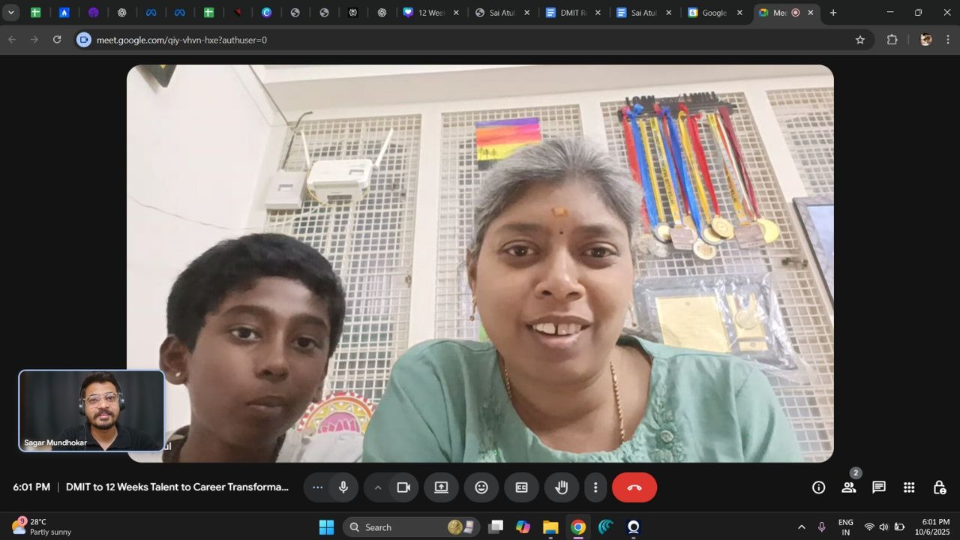The height and width of the screenshot is (540, 960).
Task: Raise your hand in the meeting
Action: [561, 487]
